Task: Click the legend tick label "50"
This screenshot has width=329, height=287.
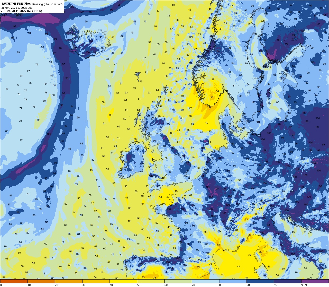Action: point(139,285)
